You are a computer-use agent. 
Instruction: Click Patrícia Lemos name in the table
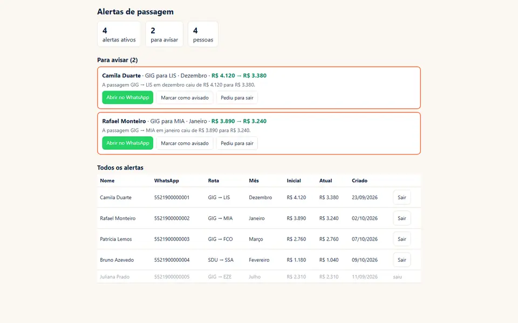(115, 239)
